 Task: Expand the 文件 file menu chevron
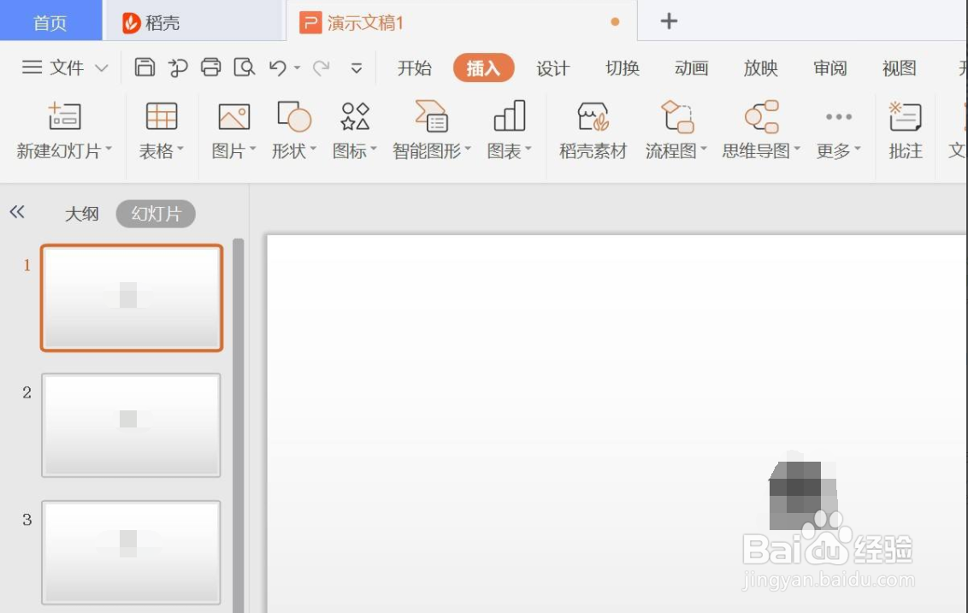pyautogui.click(x=100, y=68)
